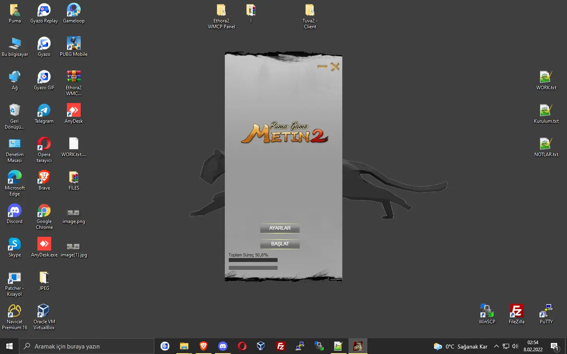The width and height of the screenshot is (567, 354).
Task: Select the FILES archive icon
Action: tap(74, 181)
